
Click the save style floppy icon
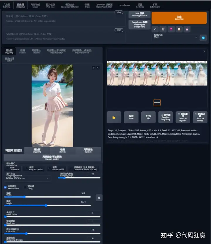pyautogui.click(x=187, y=29)
